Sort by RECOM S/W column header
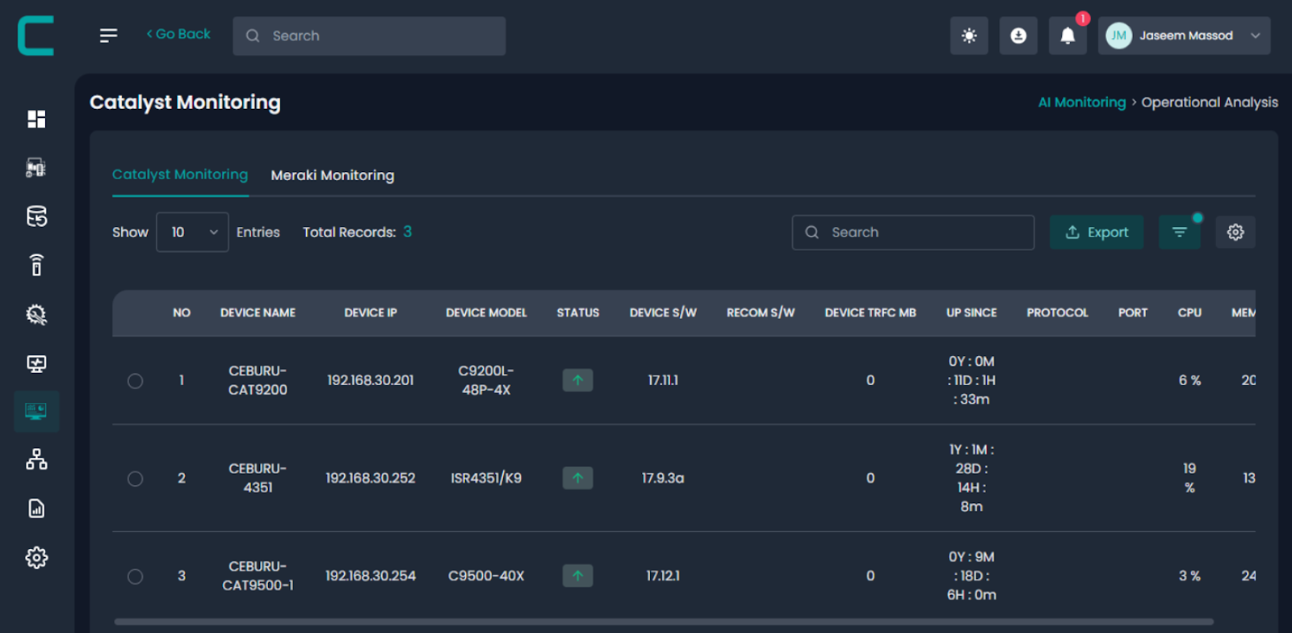The image size is (1292, 633). (x=761, y=312)
